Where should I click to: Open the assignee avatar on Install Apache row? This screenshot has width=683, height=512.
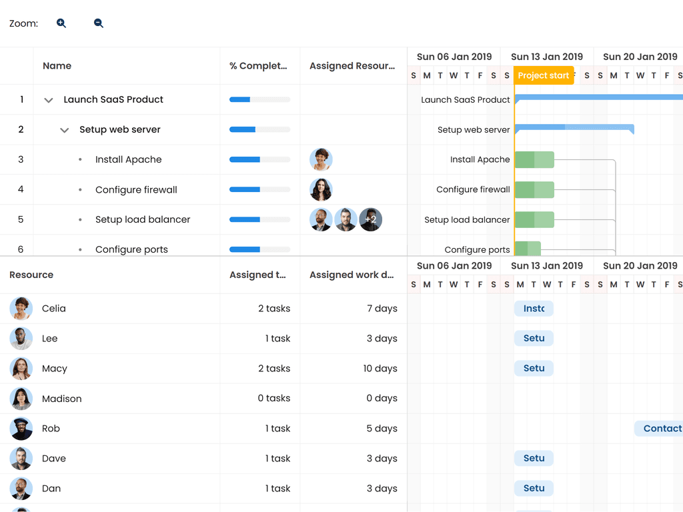click(x=321, y=159)
